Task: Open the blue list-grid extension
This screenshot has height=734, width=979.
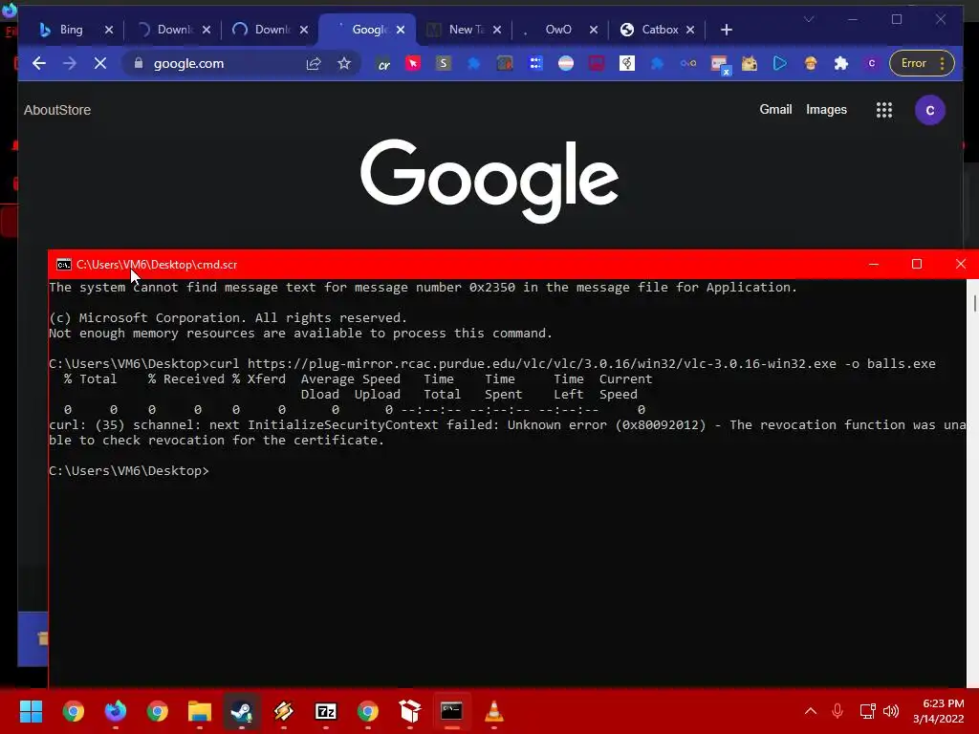Action: pos(535,63)
